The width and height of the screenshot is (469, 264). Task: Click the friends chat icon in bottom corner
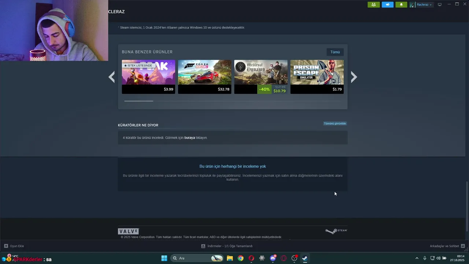(463, 246)
